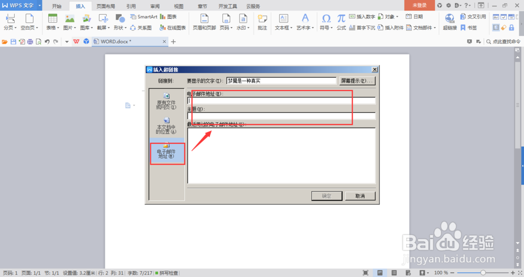Insert a bookmark (书签)

[x=468, y=28]
